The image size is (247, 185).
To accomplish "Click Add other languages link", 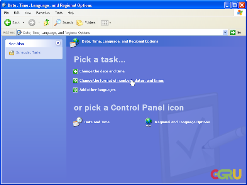I will 97,90.
